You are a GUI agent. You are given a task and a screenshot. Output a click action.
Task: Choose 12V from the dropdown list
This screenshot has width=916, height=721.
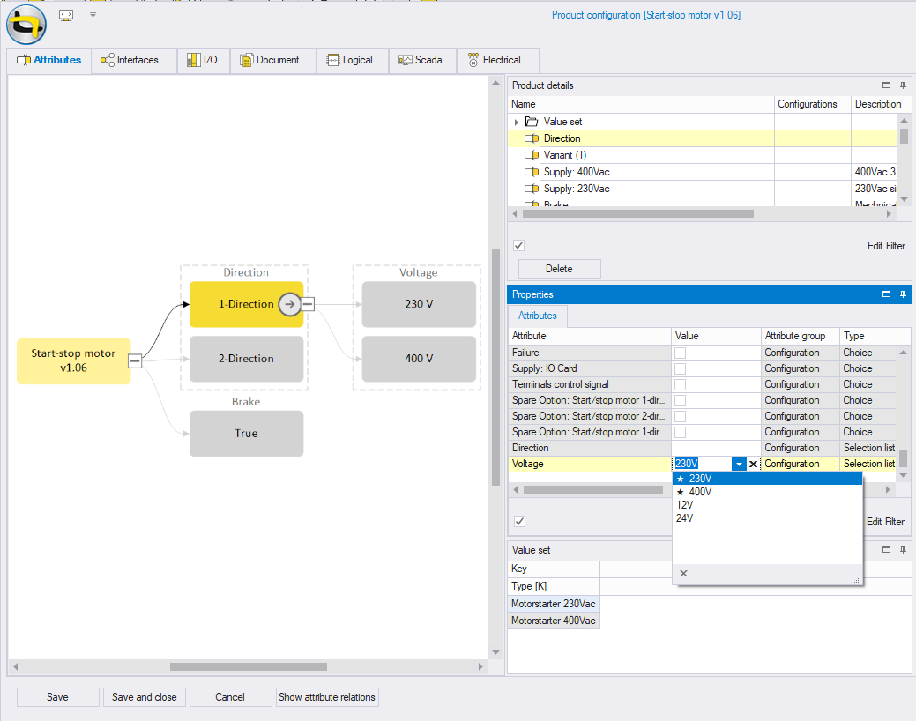(767, 505)
